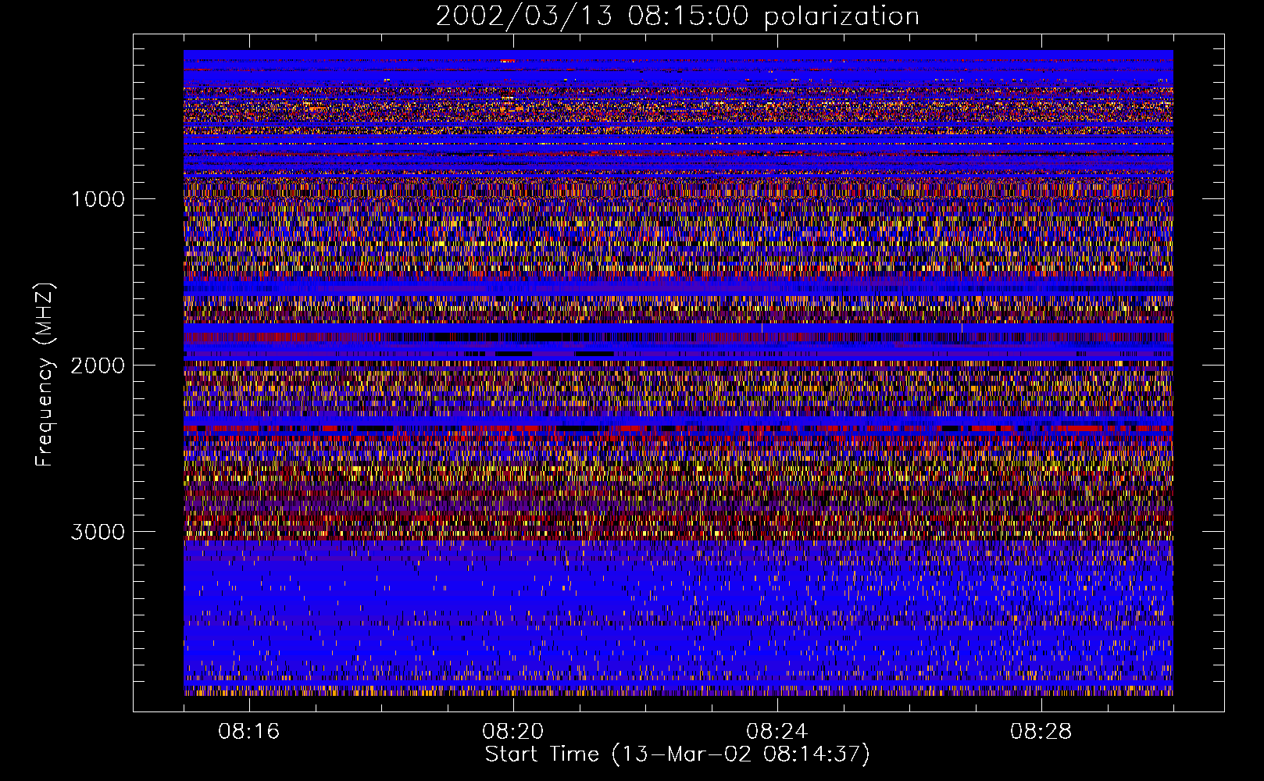1264x781 pixels.
Task: Click the 1000 frequency tick label
Action: [x=98, y=199]
